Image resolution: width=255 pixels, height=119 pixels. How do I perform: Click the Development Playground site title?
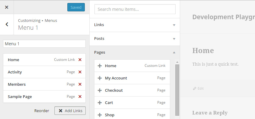(224, 17)
